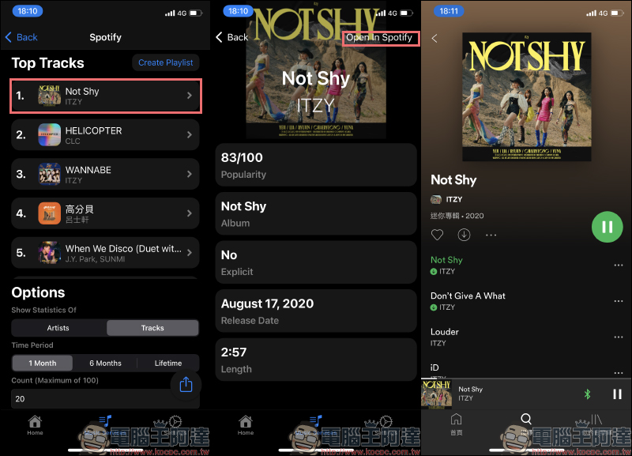
Task: Open Spotify home tab 首頁
Action: pyautogui.click(x=457, y=424)
